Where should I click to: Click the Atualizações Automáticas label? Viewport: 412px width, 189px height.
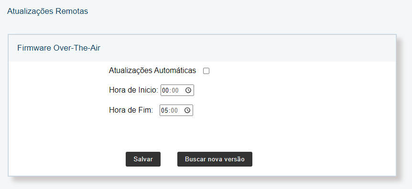(152, 70)
